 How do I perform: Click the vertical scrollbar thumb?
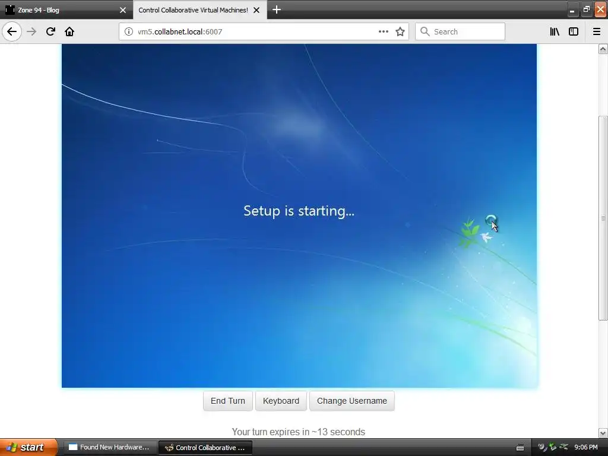[x=603, y=218]
